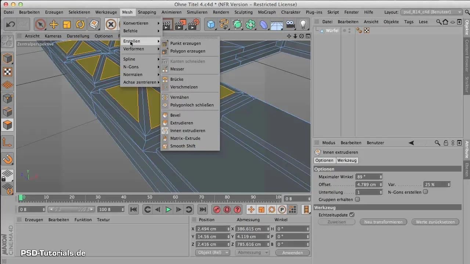Disable Echtzeitupdate checkbox
The image size is (470, 264).
(x=352, y=215)
